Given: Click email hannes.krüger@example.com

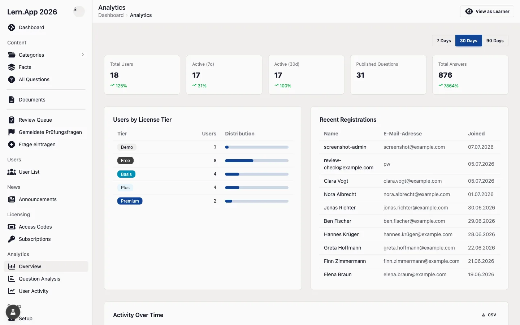Looking at the screenshot, I should (x=418, y=234).
